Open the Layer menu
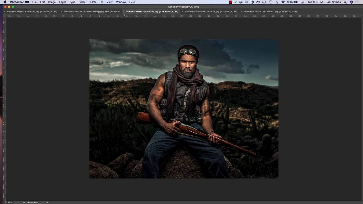Image resolution: width=363 pixels, height=204 pixels. 62,2
